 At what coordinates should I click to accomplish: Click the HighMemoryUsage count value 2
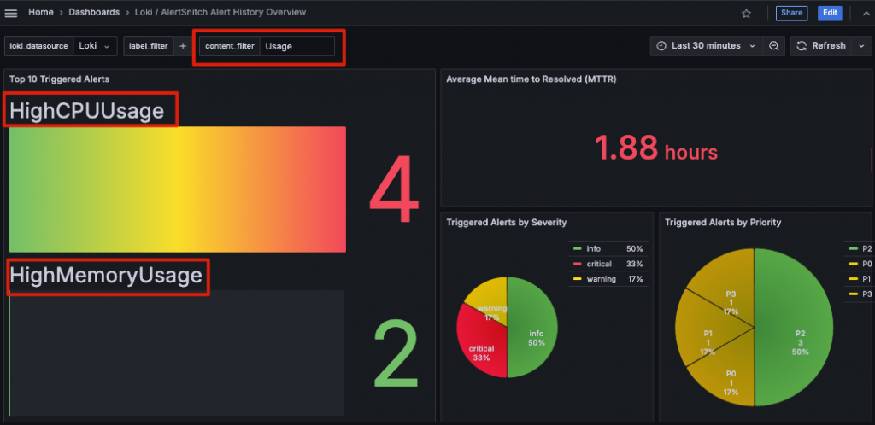click(x=395, y=353)
